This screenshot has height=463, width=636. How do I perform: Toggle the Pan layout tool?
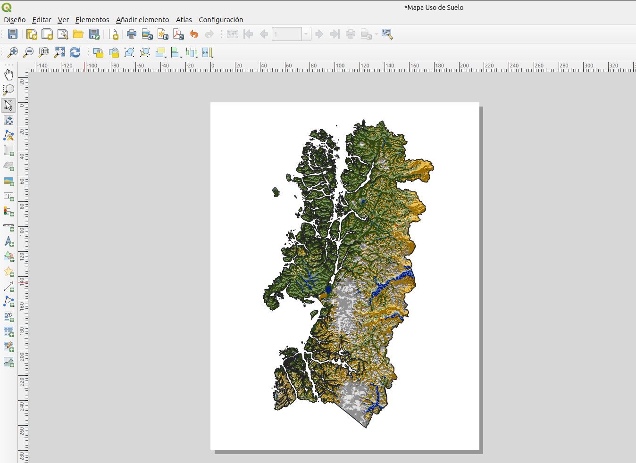[x=8, y=74]
